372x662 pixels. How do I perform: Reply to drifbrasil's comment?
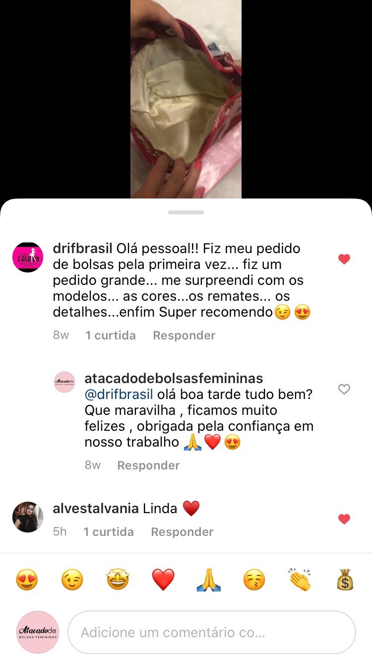pos(184,335)
